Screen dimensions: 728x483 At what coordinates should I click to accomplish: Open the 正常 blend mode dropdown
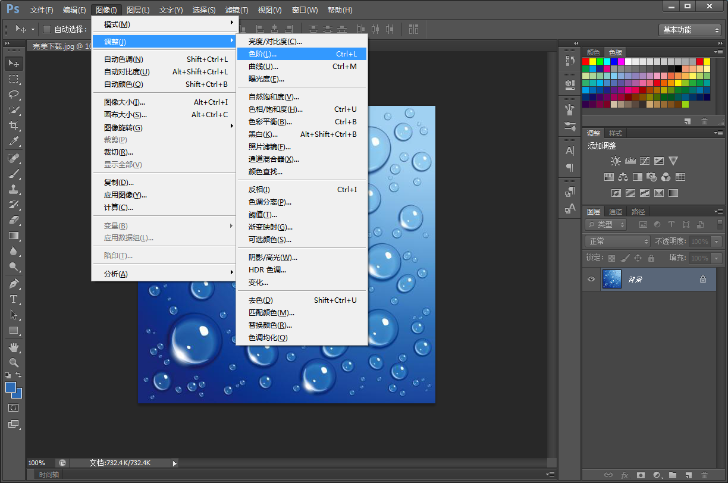618,241
